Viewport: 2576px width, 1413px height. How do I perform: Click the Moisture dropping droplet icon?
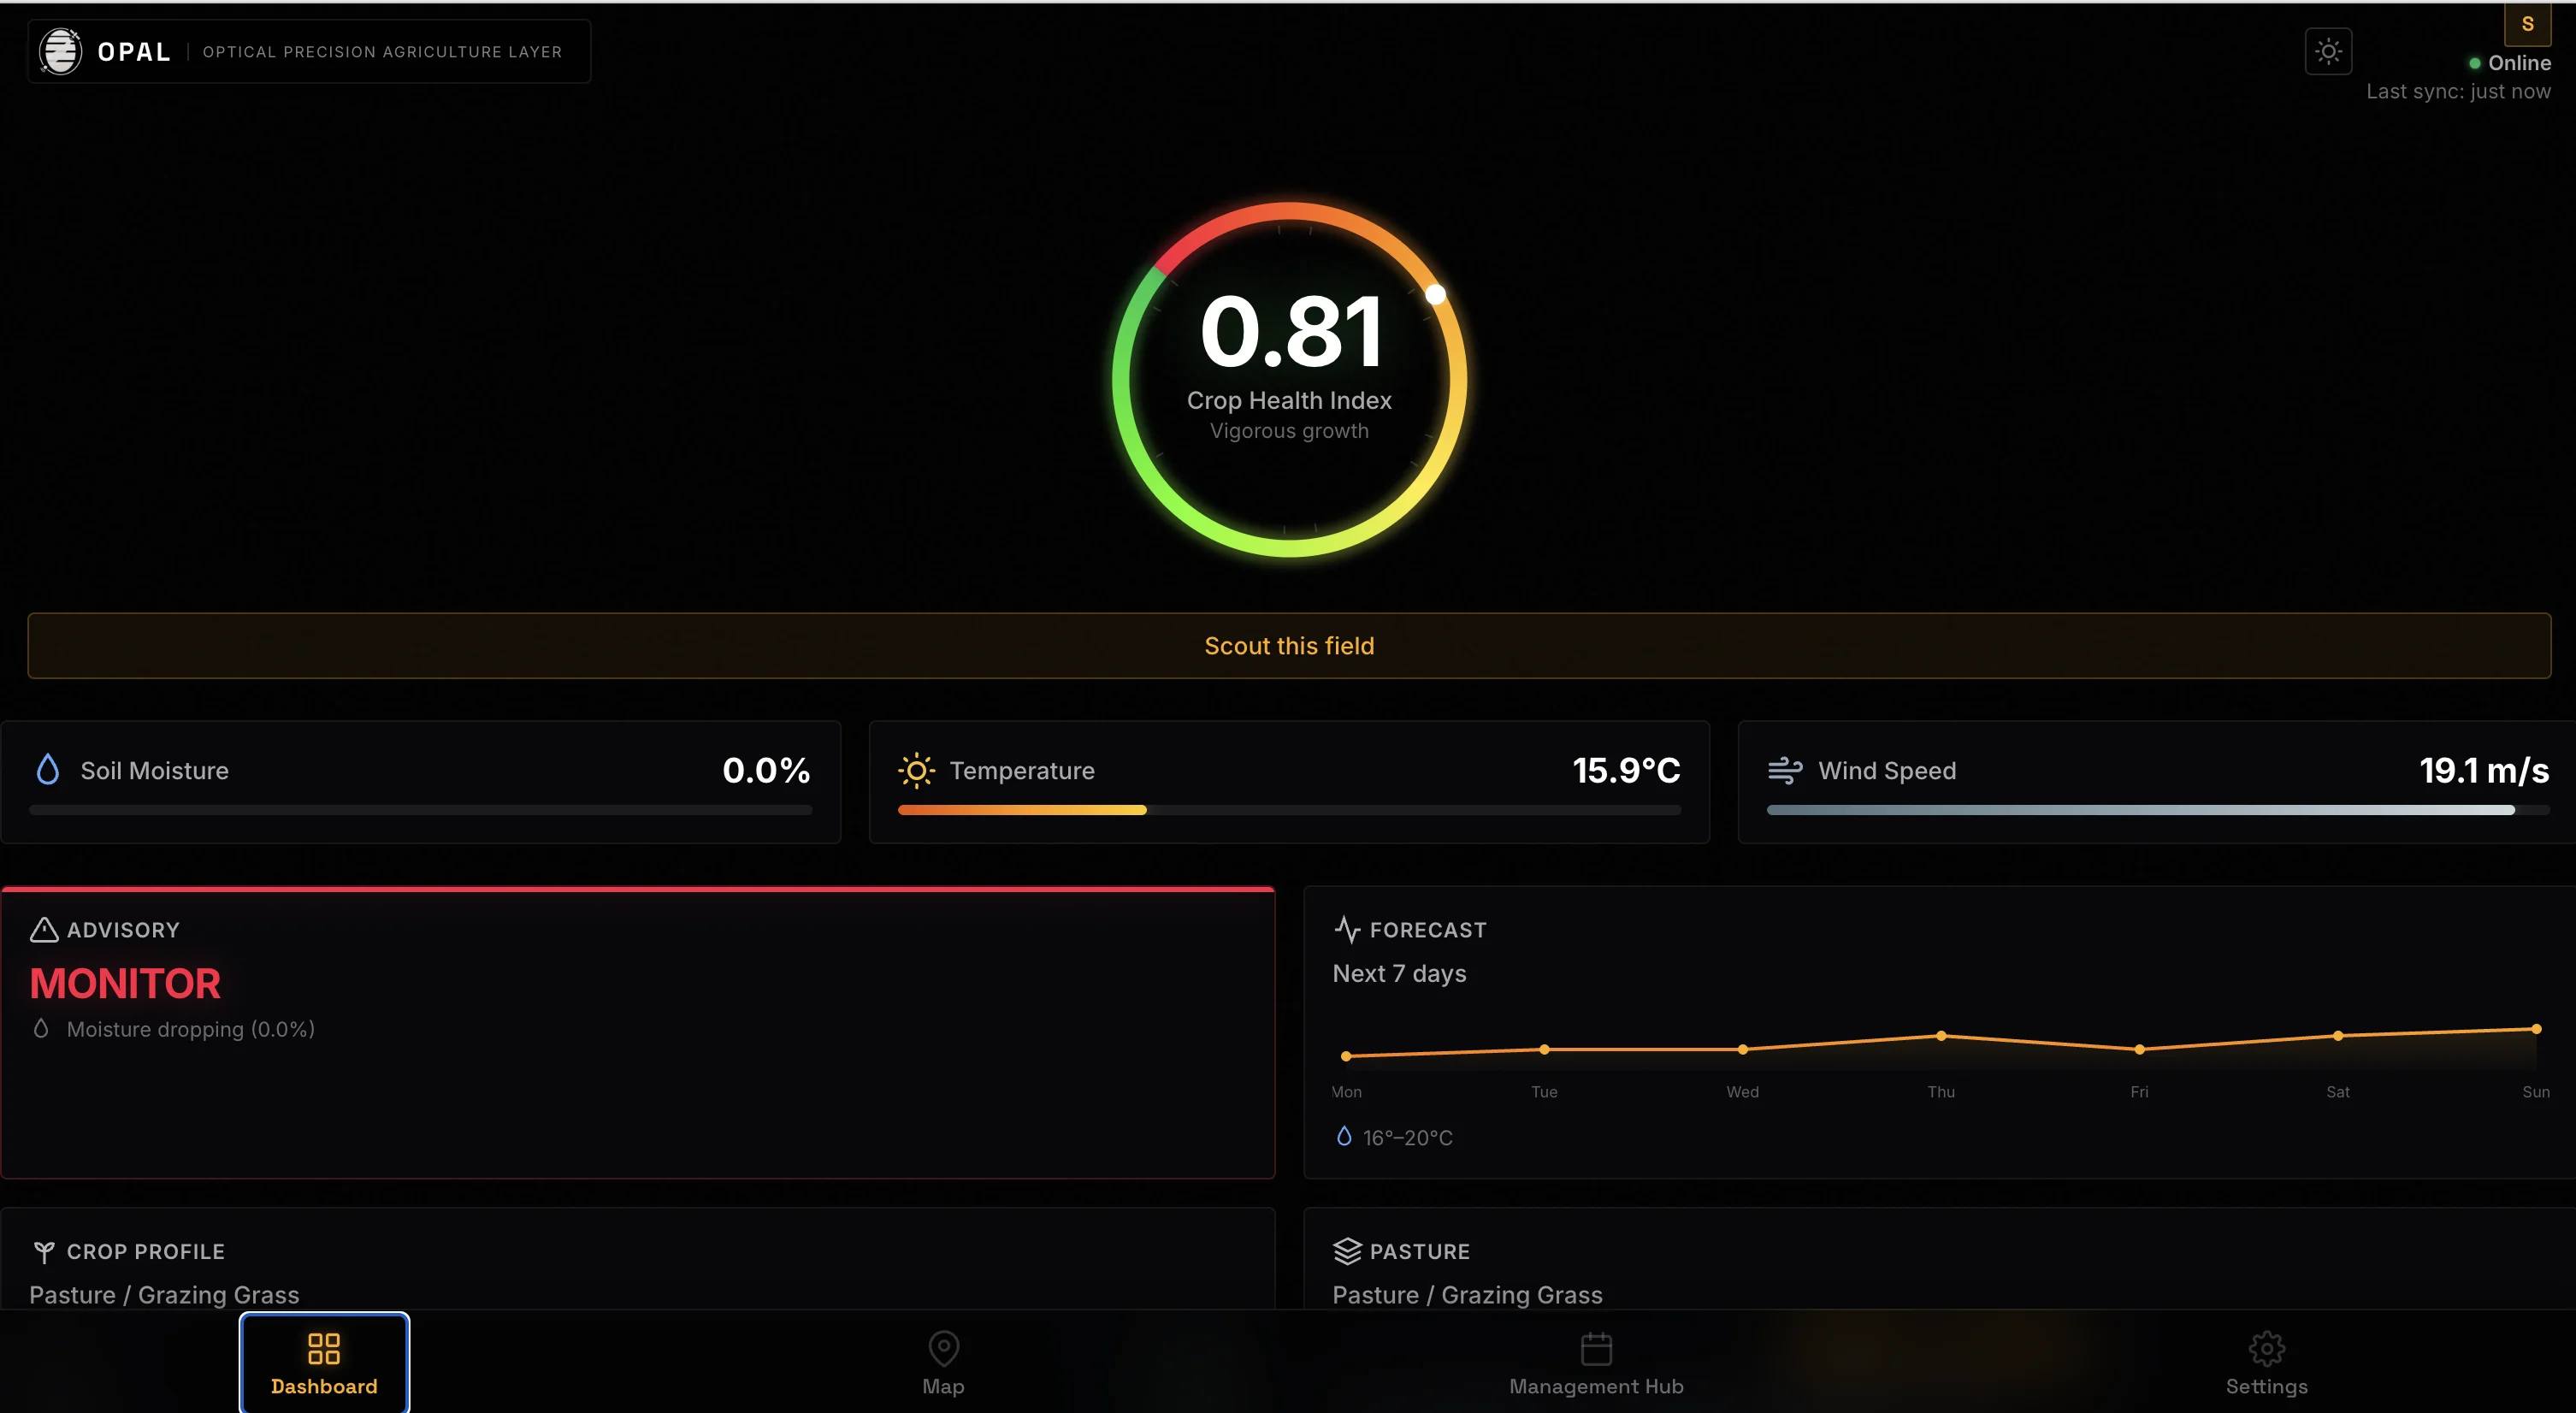41,1028
